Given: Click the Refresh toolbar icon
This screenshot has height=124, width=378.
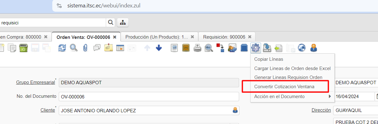Looking at the screenshot, I should coord(62,48).
